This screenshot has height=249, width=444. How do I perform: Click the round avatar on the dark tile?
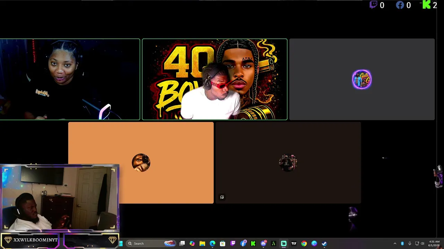click(288, 163)
